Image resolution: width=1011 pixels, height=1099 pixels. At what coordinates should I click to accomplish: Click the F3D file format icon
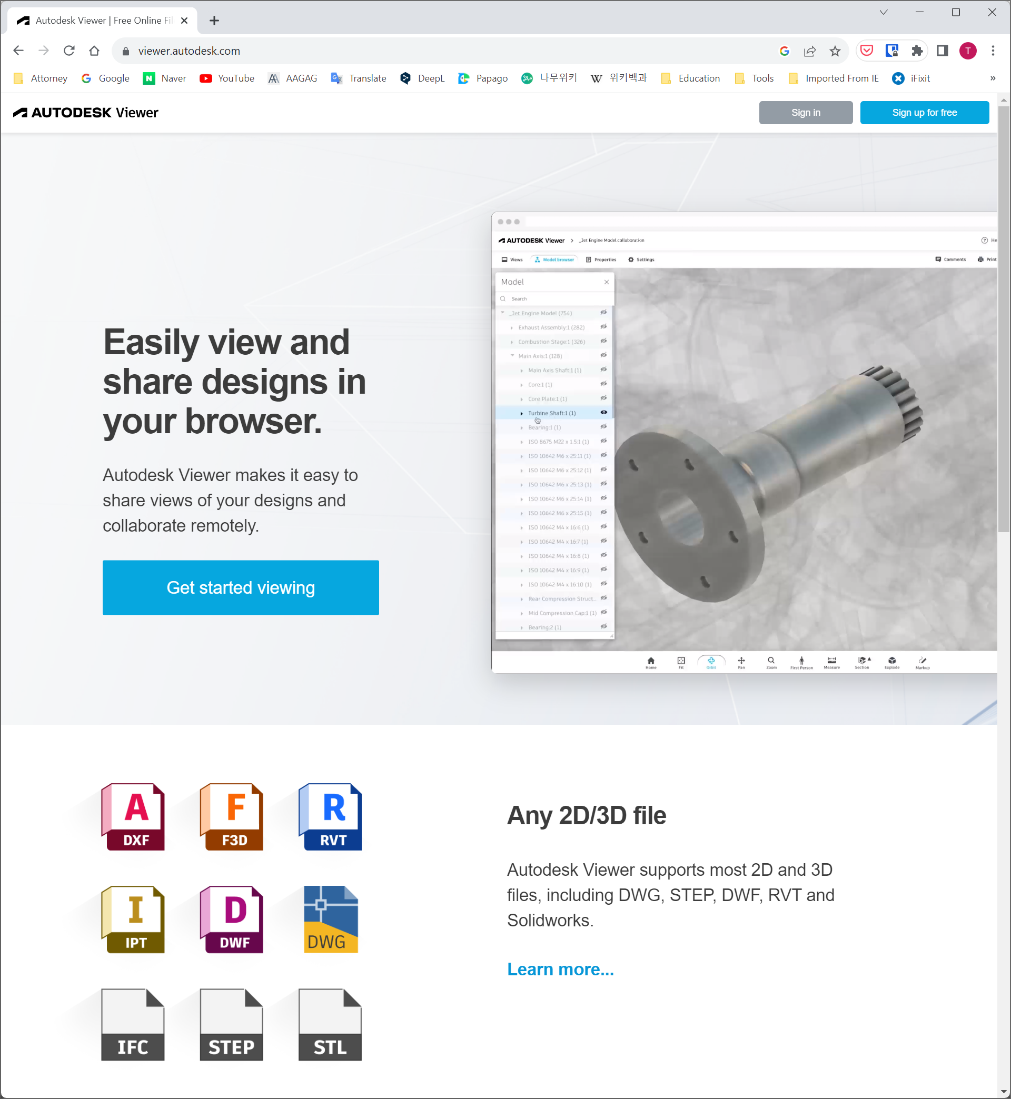click(231, 816)
